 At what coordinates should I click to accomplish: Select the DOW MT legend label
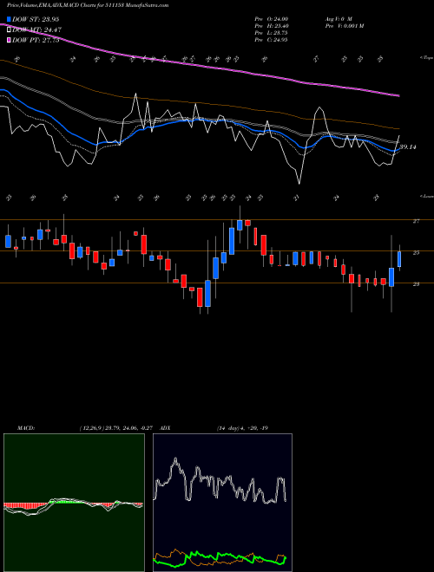pyautogui.click(x=37, y=29)
